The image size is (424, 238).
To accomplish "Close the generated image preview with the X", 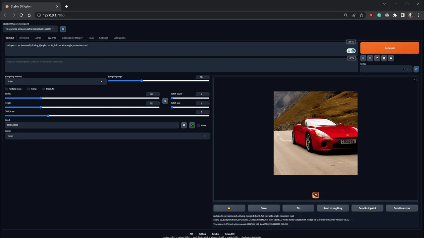I will coord(415,79).
